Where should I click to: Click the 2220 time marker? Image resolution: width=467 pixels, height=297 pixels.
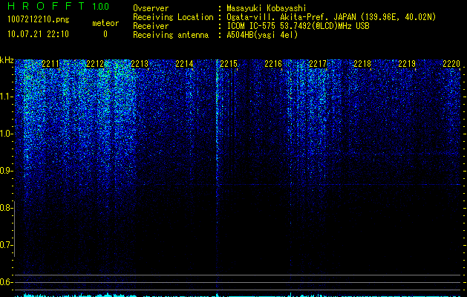(x=451, y=64)
